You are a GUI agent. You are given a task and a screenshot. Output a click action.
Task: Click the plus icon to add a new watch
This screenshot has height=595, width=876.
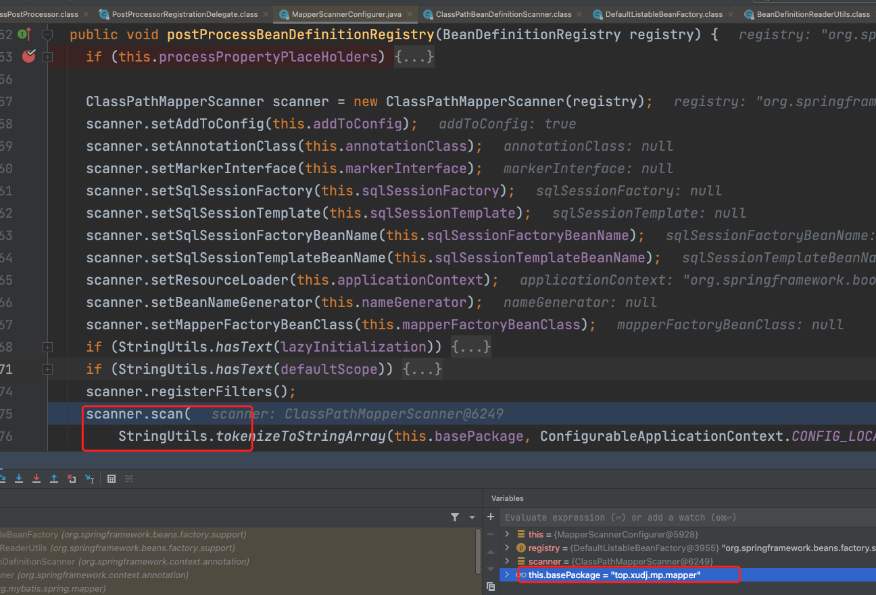click(491, 517)
